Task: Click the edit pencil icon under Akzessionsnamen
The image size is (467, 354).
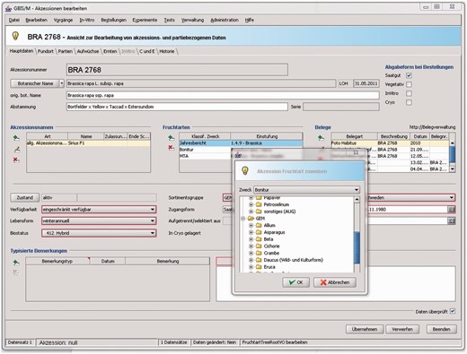Action: [x=16, y=150]
